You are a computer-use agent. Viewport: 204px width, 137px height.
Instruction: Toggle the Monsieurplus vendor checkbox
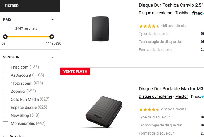5,123
